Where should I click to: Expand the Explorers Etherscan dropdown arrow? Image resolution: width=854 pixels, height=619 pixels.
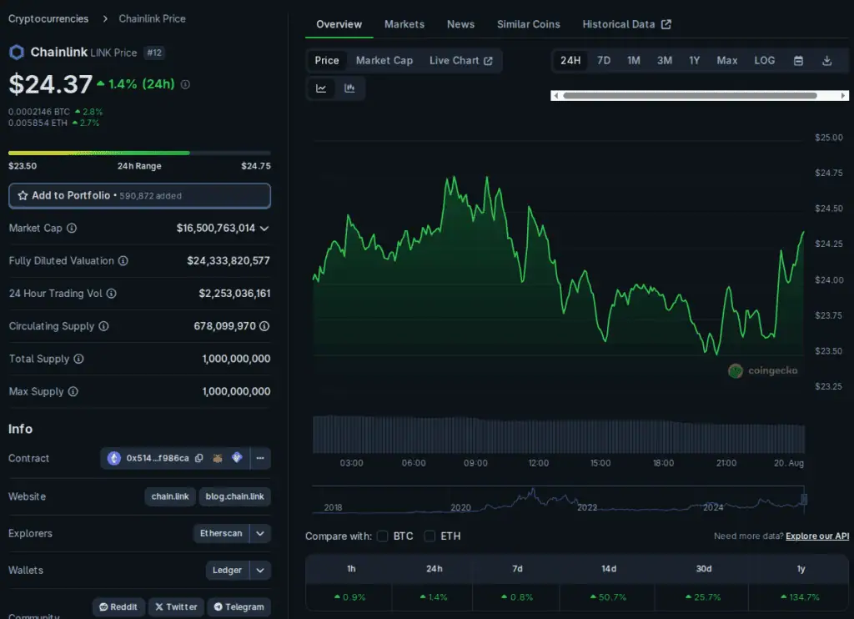[x=260, y=533]
